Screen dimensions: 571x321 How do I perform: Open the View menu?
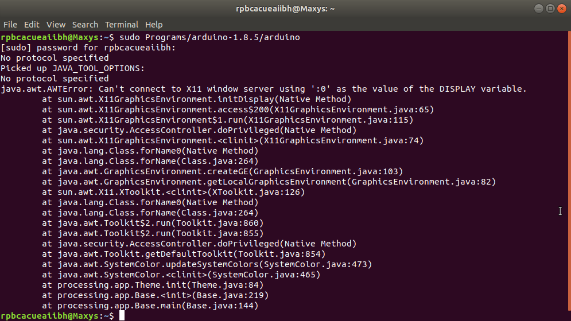[56, 25]
